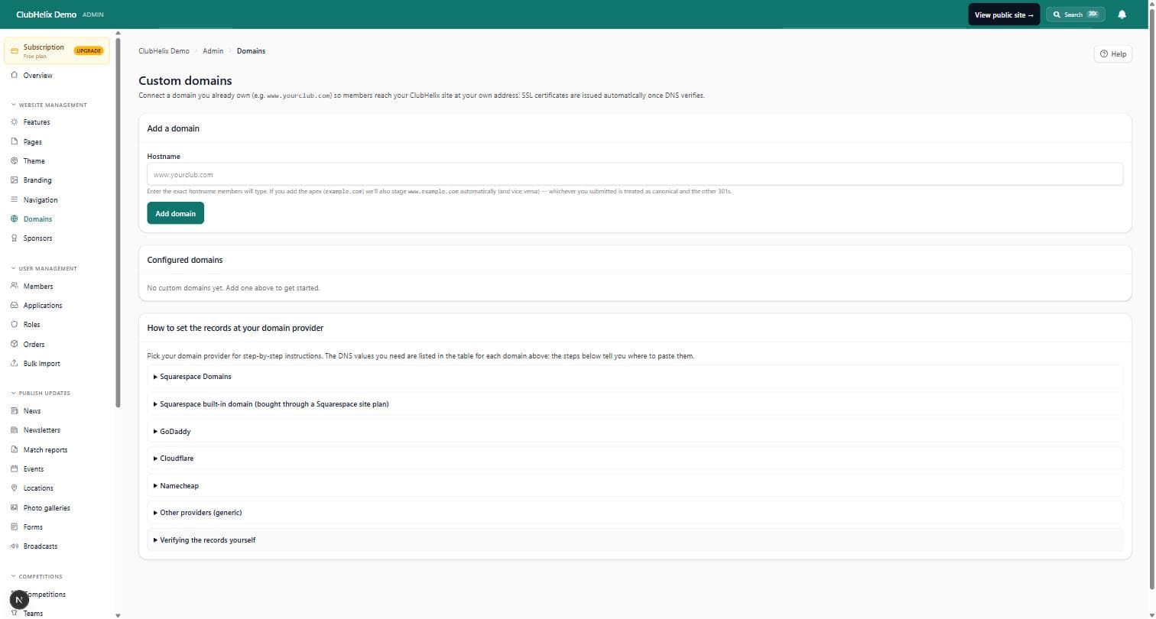
Task: Click the notifications bell icon
Action: [1122, 15]
